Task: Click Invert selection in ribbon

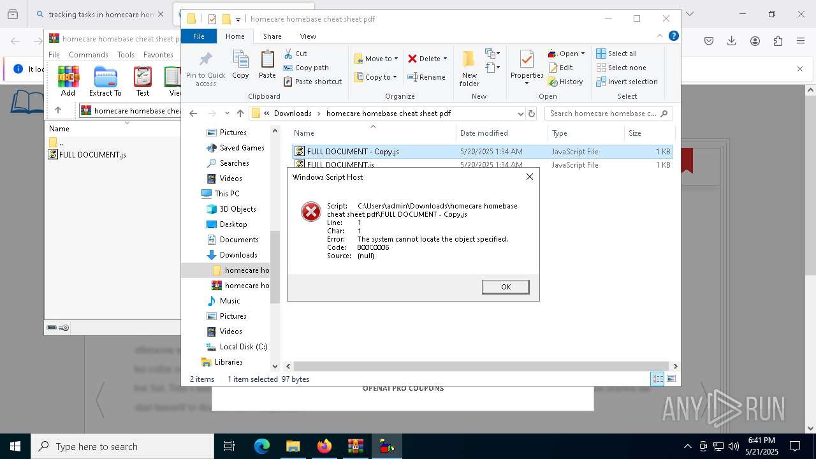Action: pos(627,82)
